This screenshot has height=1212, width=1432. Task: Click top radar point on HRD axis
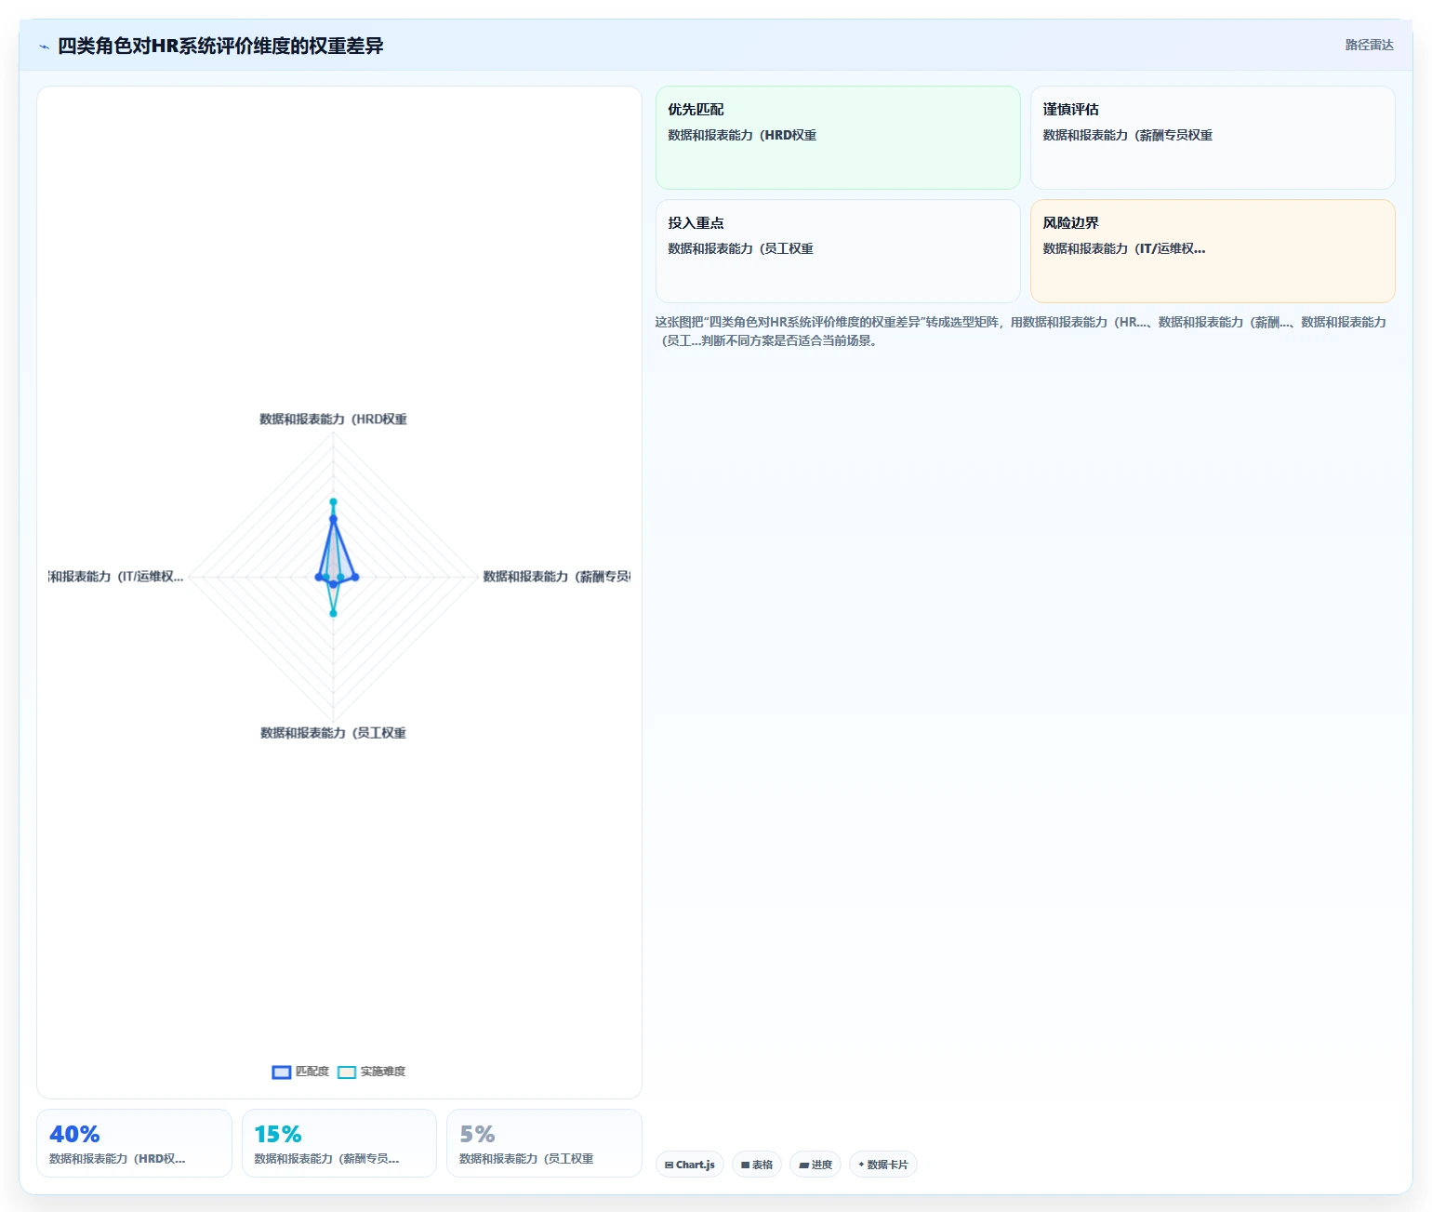click(333, 502)
